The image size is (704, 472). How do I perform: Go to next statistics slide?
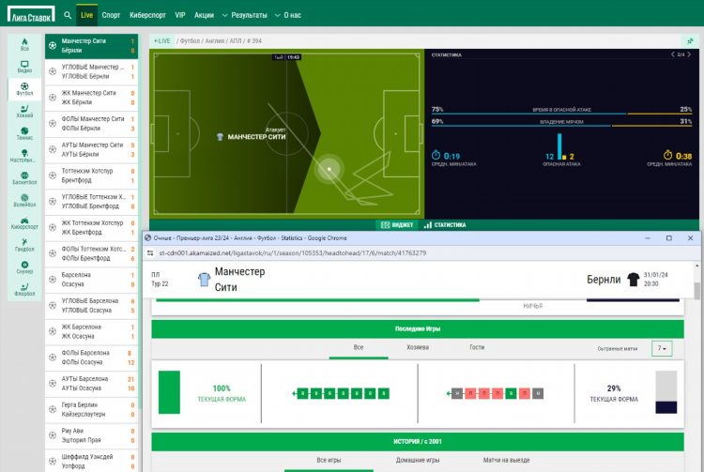(689, 54)
